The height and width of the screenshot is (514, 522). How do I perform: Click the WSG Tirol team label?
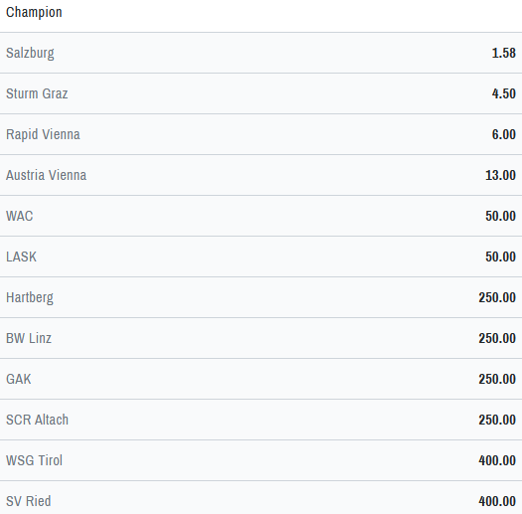34,460
